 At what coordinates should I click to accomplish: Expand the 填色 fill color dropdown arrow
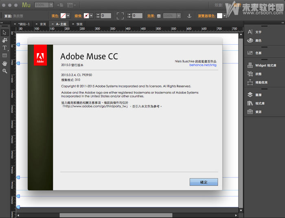(x=68, y=16)
